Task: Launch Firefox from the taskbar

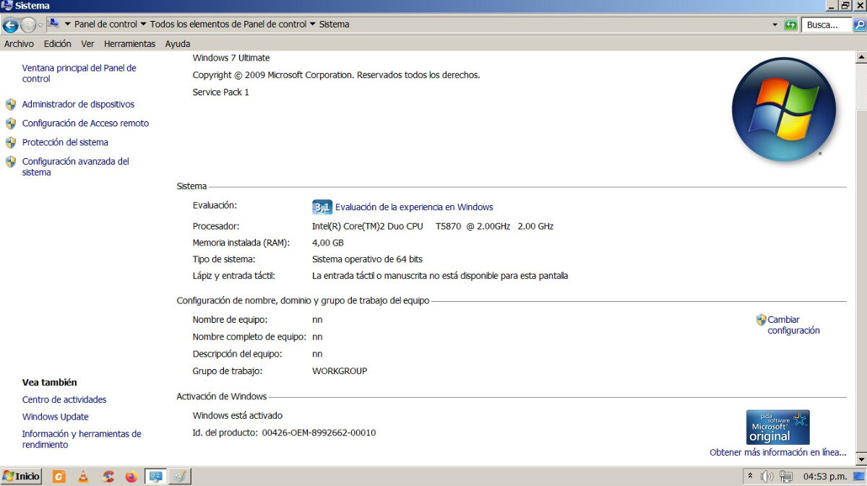Action: click(131, 477)
